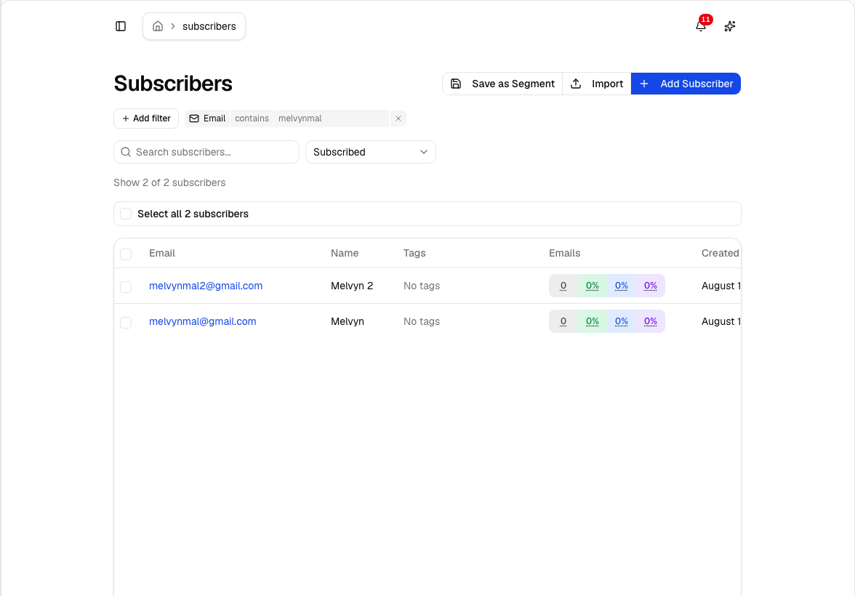Click the purple 0% stat for melvynmal@gmail.com

pos(650,321)
